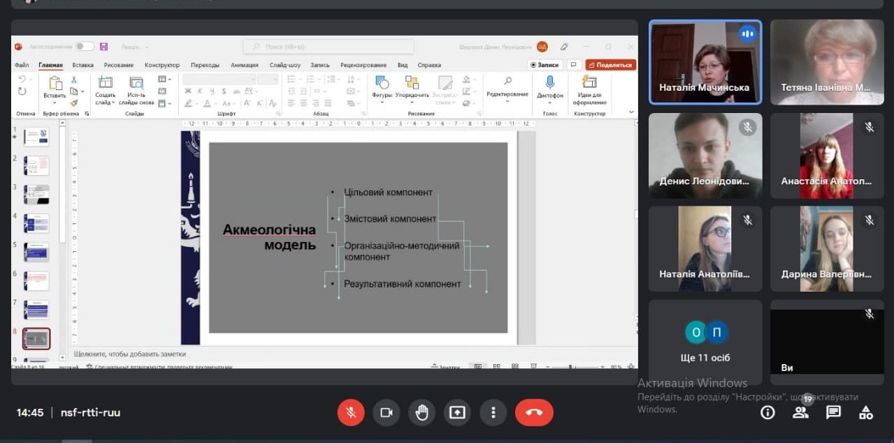Click the Поделиться button
The width and height of the screenshot is (894, 443).
coord(610,65)
